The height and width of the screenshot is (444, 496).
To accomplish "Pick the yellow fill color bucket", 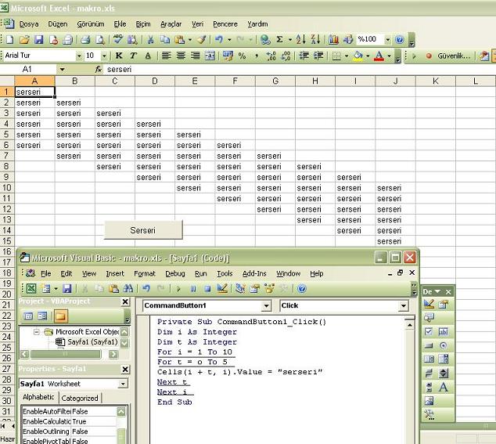I will (x=358, y=56).
